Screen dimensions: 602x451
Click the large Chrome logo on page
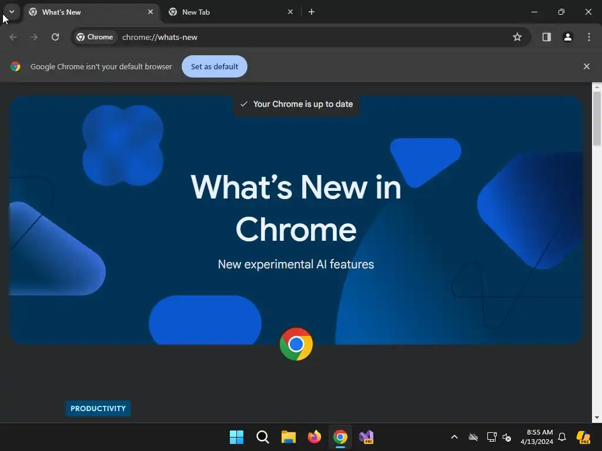point(296,344)
